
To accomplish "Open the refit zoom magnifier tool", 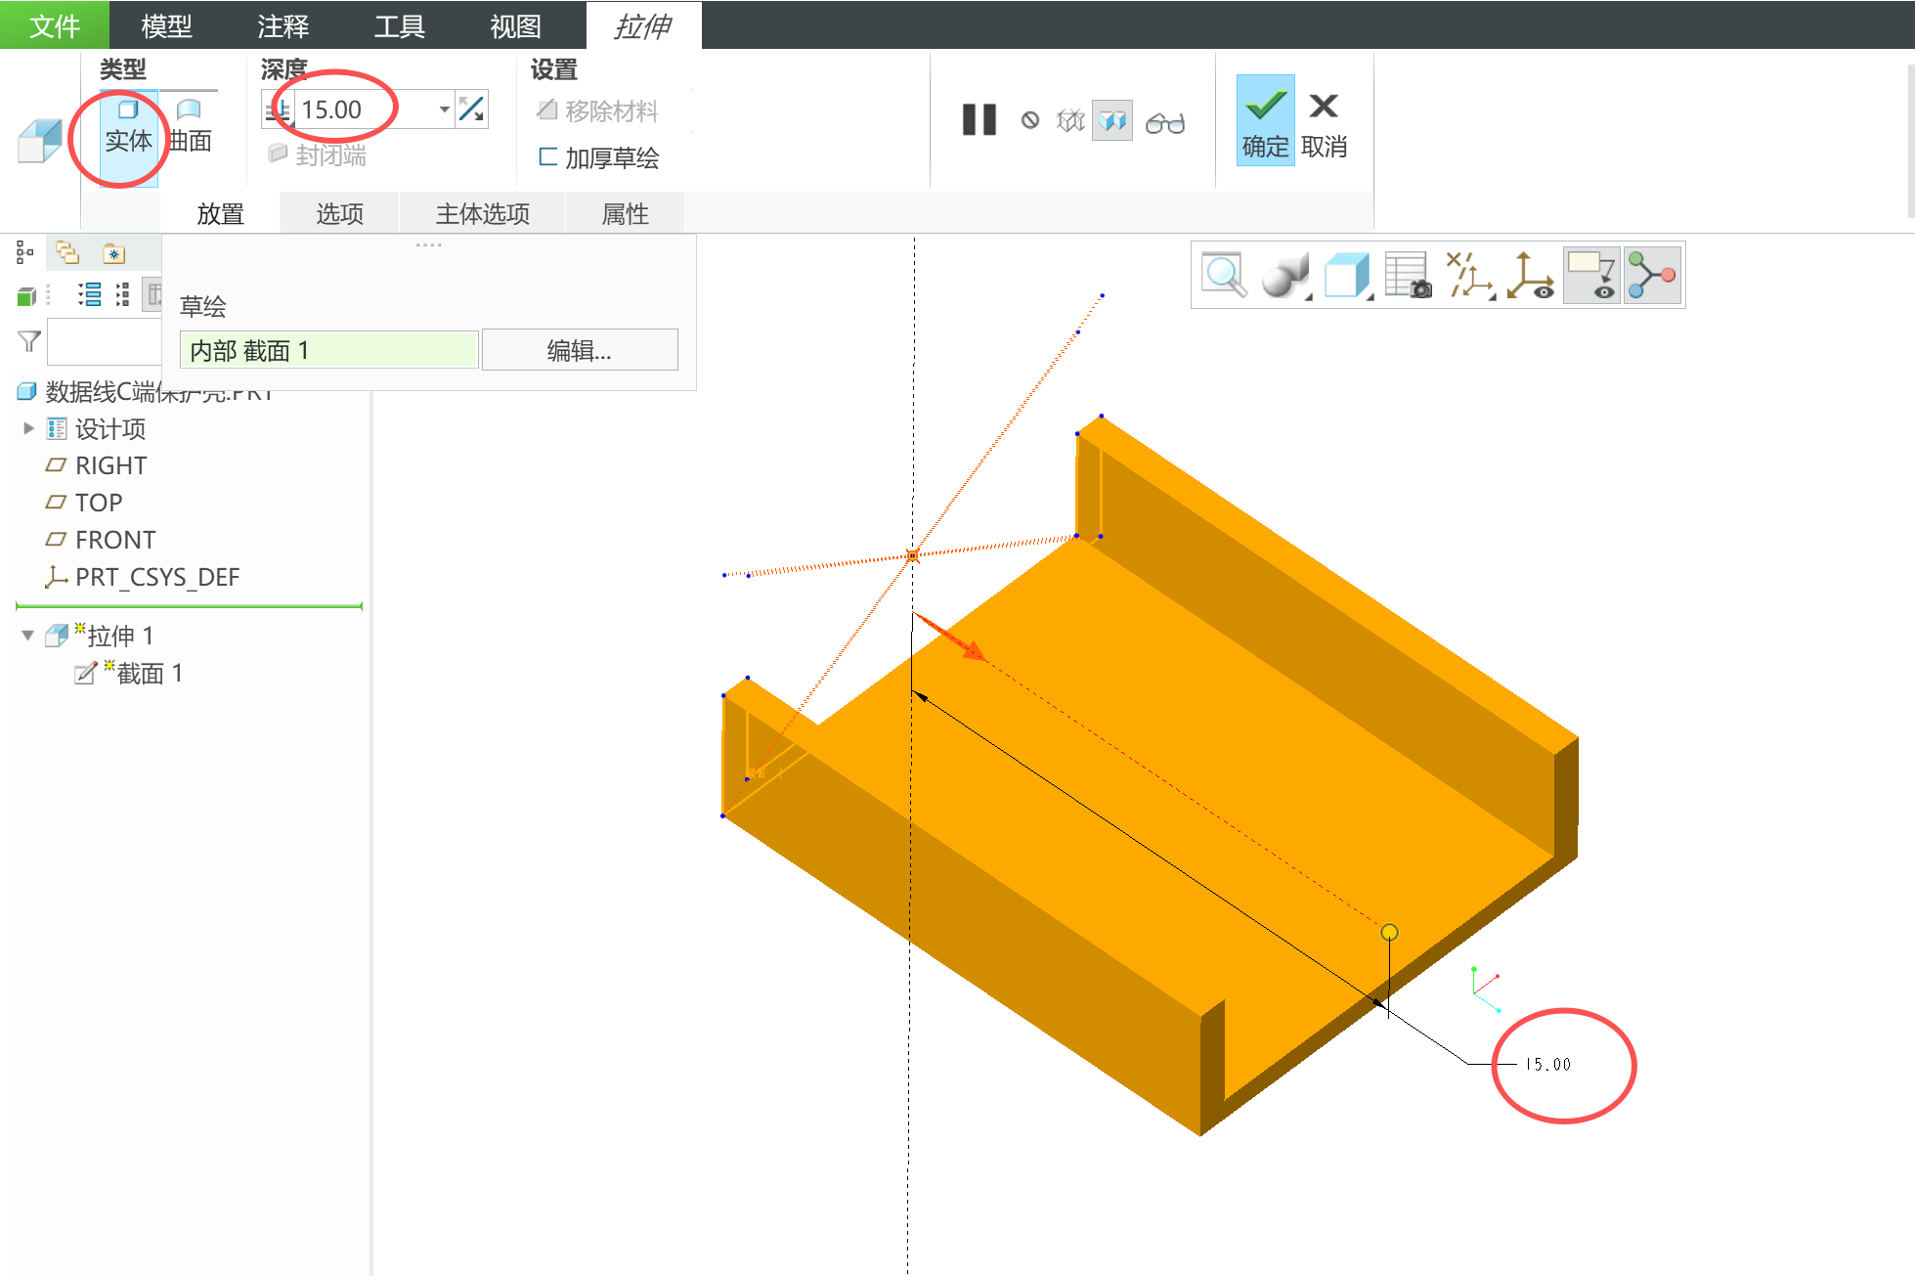I will tap(1223, 276).
